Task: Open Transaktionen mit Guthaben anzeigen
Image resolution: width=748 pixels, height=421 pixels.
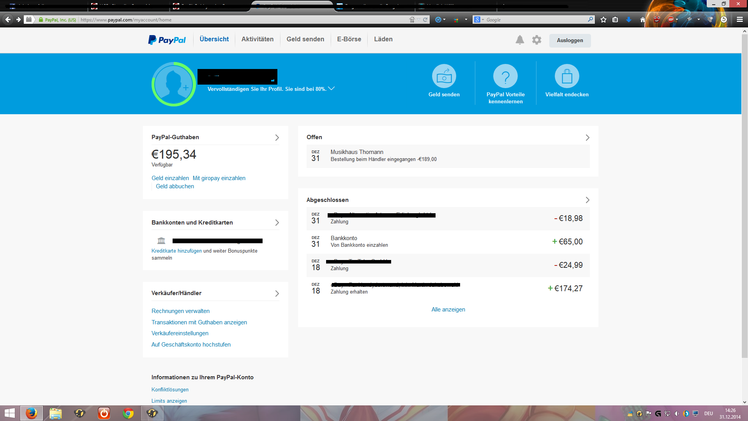Action: click(x=199, y=322)
